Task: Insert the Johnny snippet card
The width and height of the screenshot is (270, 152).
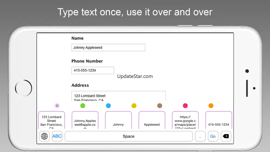Action: pos(118,120)
